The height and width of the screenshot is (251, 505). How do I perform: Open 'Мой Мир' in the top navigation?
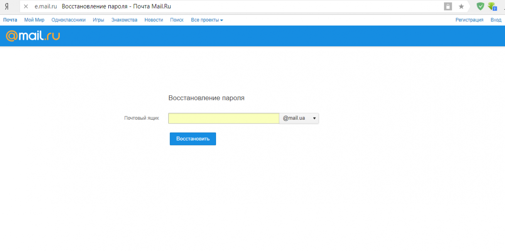(x=34, y=20)
